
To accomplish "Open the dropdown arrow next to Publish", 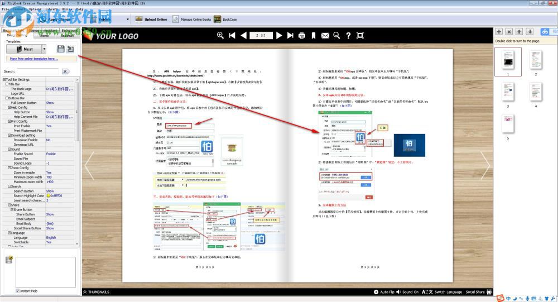I will (128, 19).
